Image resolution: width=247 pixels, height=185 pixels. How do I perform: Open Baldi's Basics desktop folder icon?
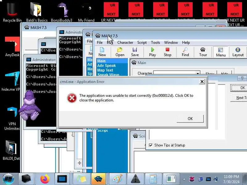click(36, 12)
